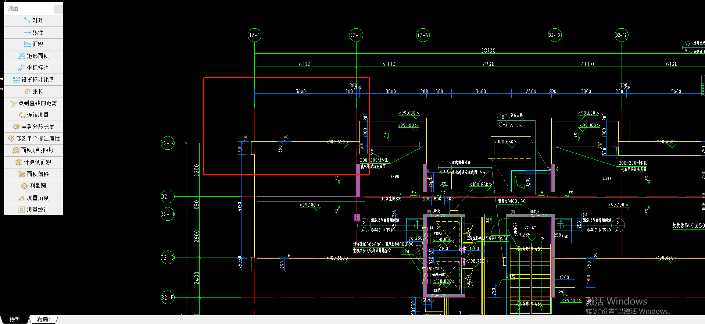The width and height of the screenshot is (705, 324).
Task: Click grid bubble 32-6
Action: tap(423, 35)
